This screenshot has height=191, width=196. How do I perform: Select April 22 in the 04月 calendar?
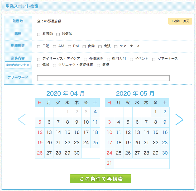[x=68, y=143]
